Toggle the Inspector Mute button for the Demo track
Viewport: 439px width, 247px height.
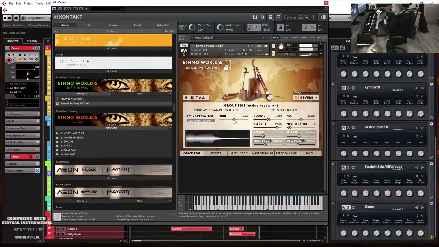9,55
